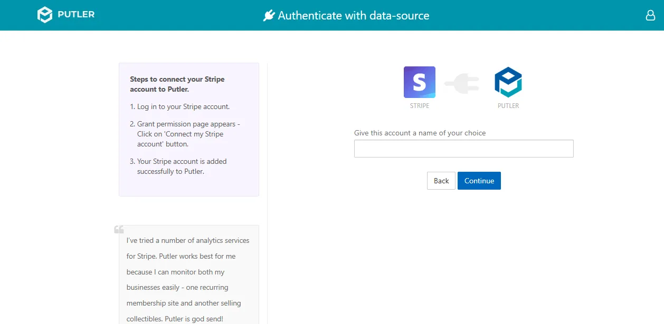The width and height of the screenshot is (664, 324).
Task: Go back with the Back button
Action: tap(441, 181)
